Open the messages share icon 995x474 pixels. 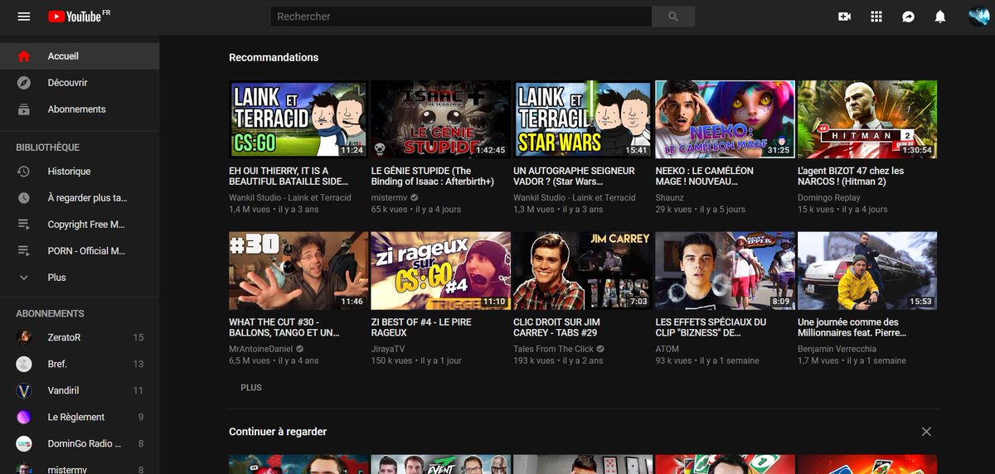tap(908, 17)
